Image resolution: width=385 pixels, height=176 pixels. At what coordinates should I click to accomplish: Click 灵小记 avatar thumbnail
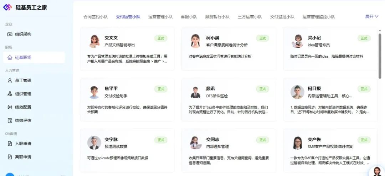297,41
